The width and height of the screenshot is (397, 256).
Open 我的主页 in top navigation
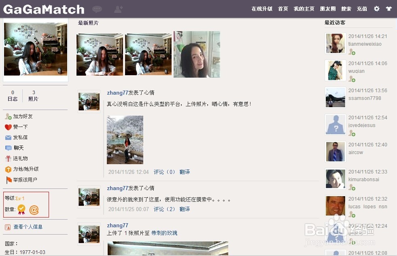304,9
